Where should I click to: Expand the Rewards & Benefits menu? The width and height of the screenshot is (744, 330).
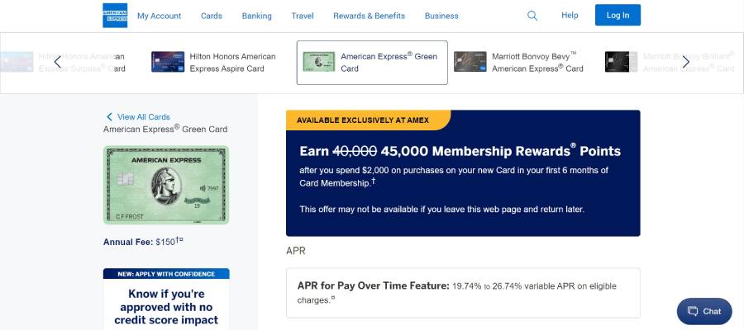point(370,16)
